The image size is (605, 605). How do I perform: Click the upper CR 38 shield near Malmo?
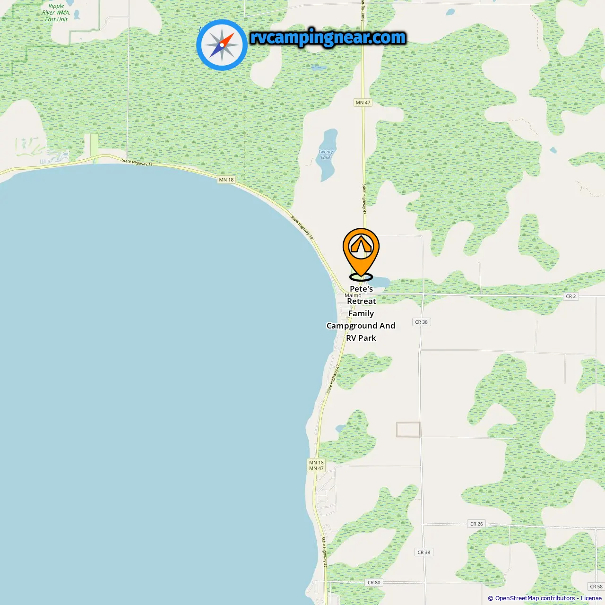pyautogui.click(x=421, y=322)
